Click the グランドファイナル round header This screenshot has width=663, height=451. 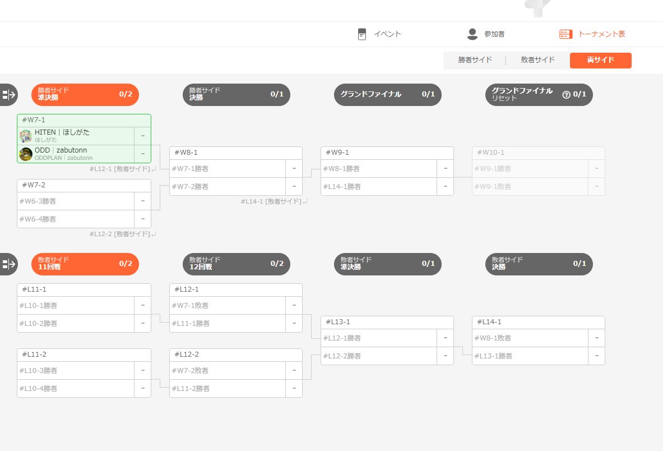(x=388, y=95)
